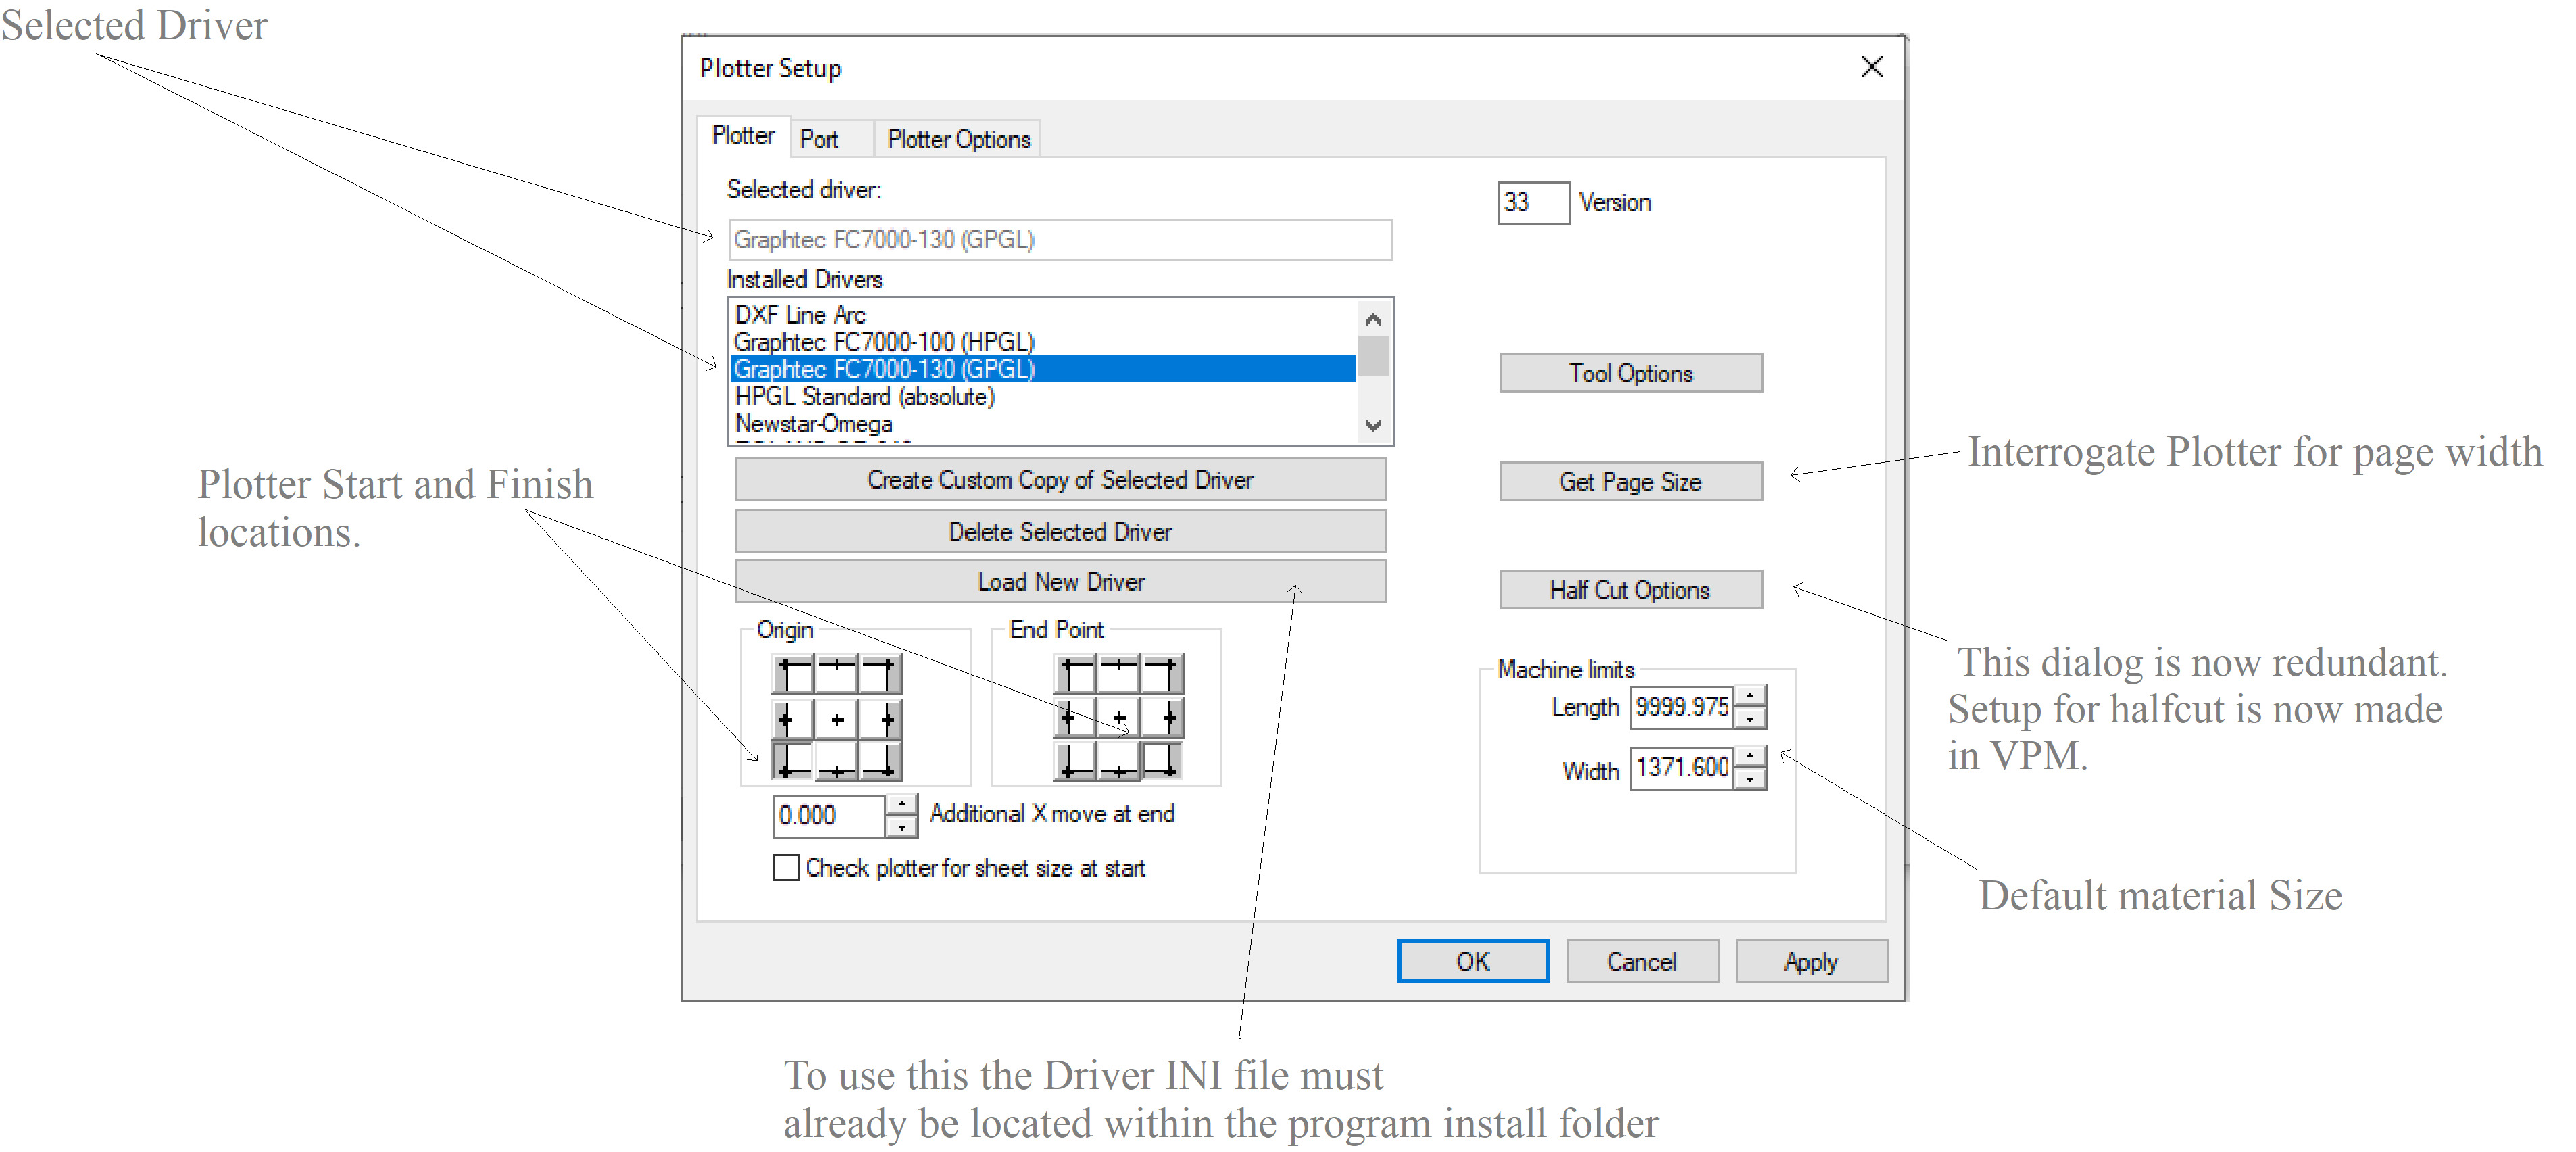The image size is (2576, 1152).
Task: Set Origin to top-center position
Action: 837,675
